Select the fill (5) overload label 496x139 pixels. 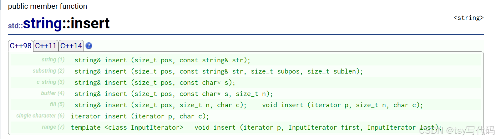(x=57, y=104)
